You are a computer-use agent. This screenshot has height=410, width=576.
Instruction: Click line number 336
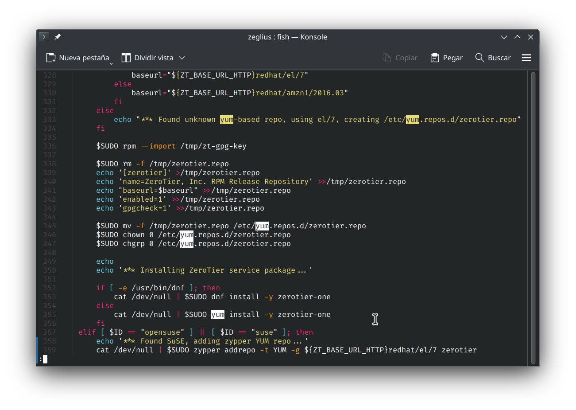[x=50, y=146]
